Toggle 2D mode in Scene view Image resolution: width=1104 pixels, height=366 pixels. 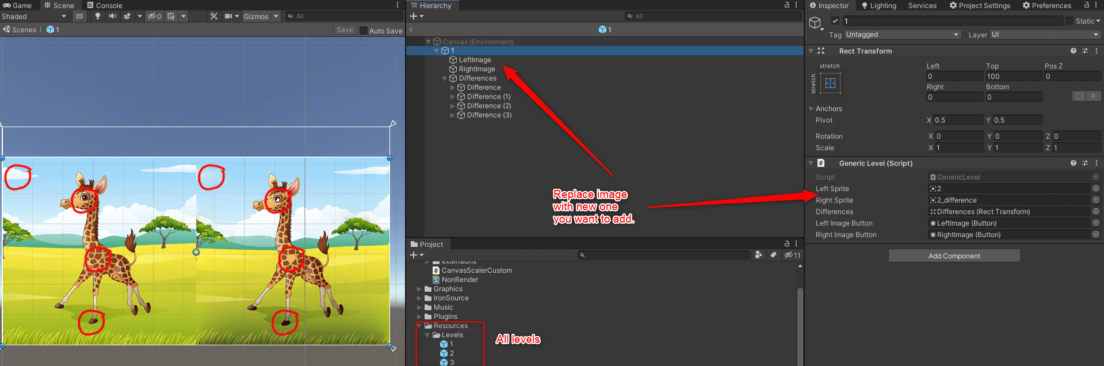(x=79, y=16)
